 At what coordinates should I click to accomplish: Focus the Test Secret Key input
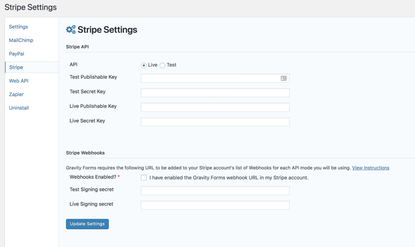tap(215, 93)
